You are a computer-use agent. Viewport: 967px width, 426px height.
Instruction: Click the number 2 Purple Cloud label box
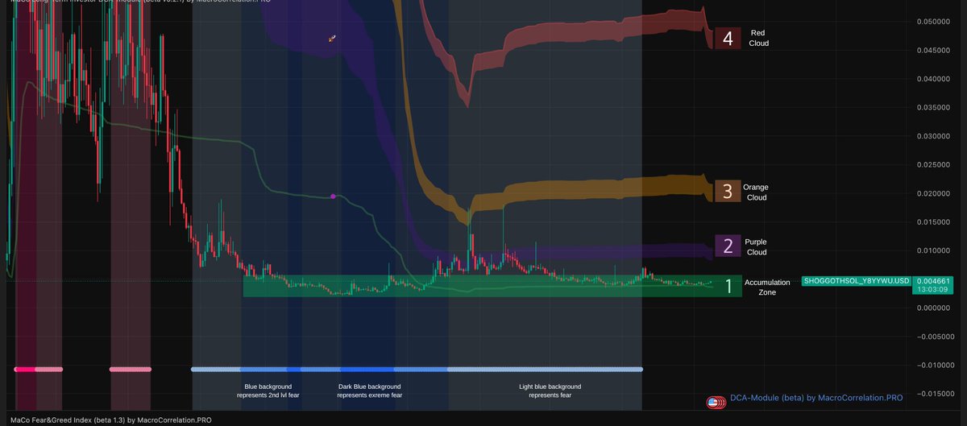pyautogui.click(x=727, y=246)
